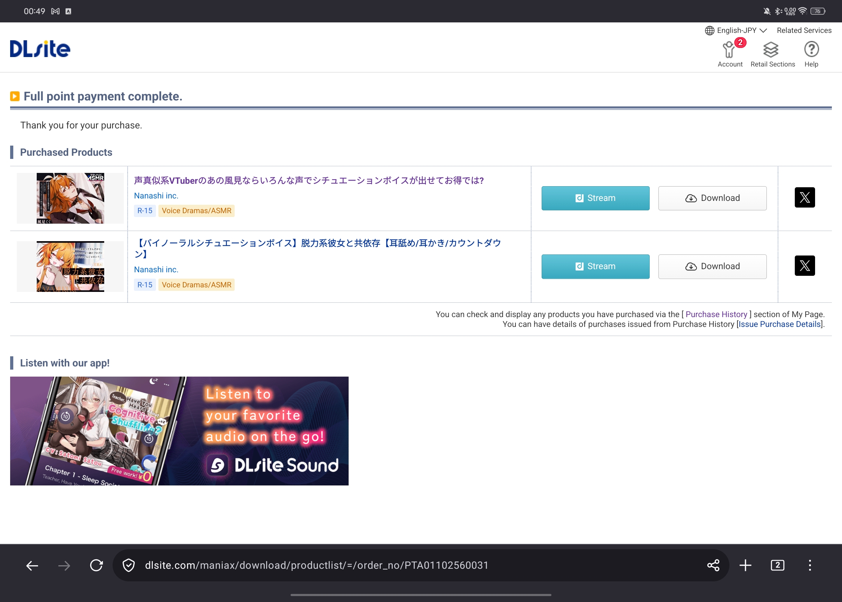This screenshot has height=602, width=842.
Task: Reload the current page
Action: 96,565
